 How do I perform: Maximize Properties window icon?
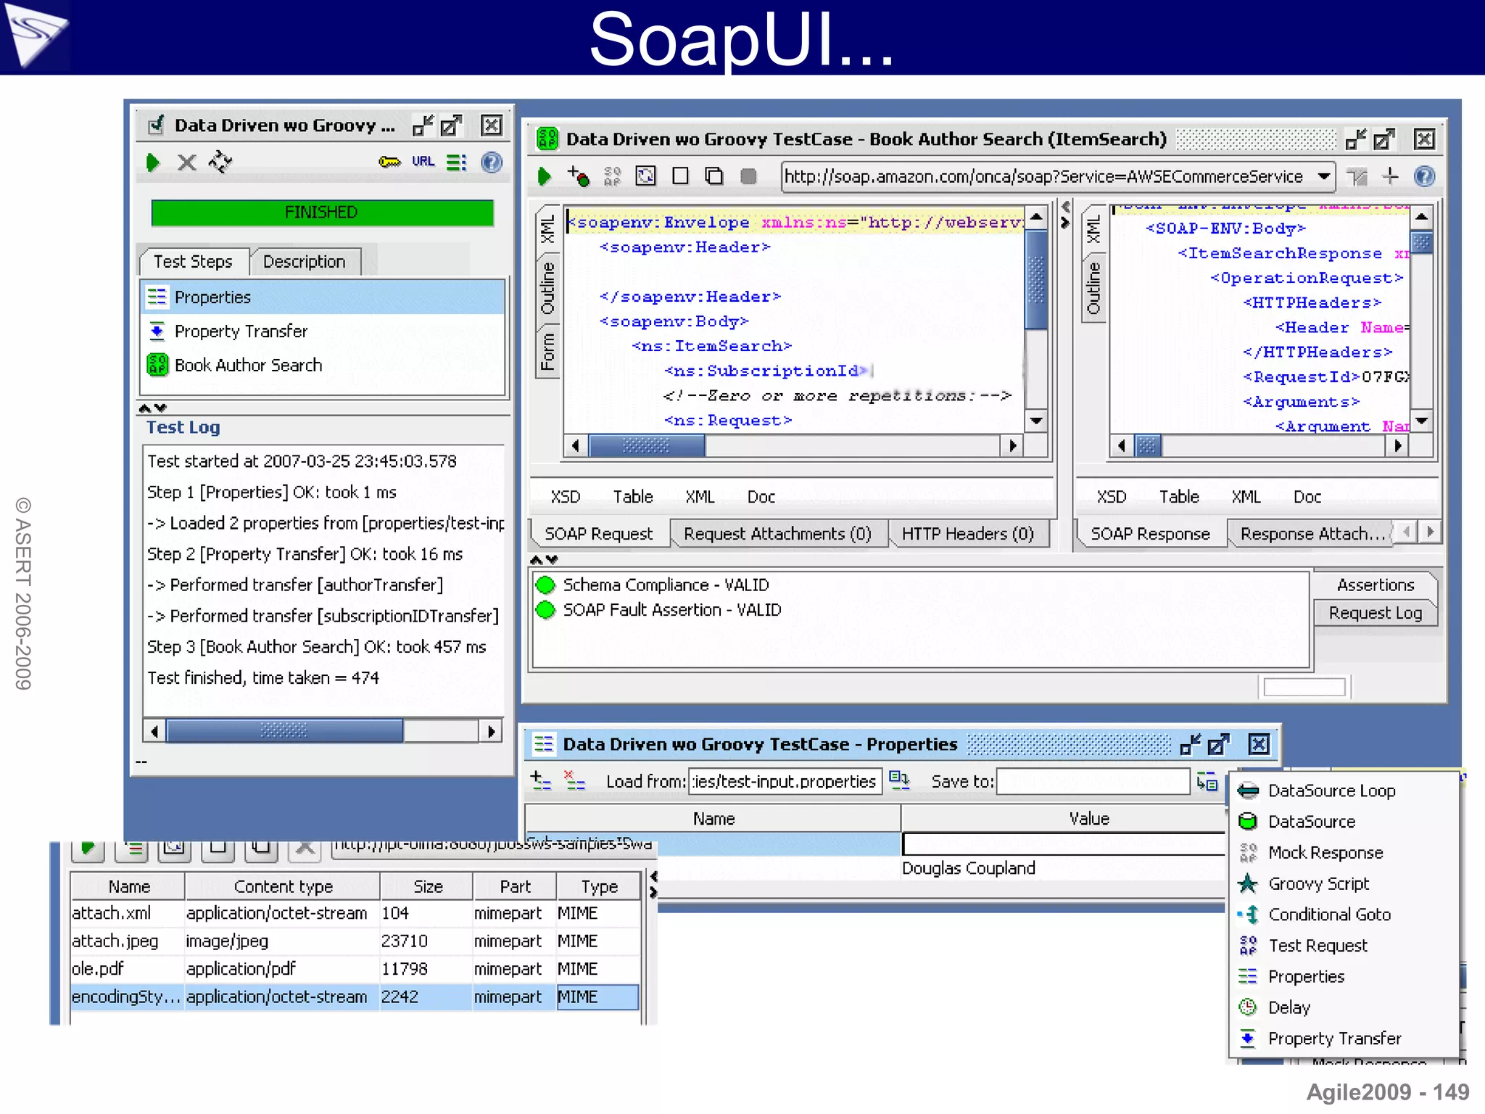1219,744
